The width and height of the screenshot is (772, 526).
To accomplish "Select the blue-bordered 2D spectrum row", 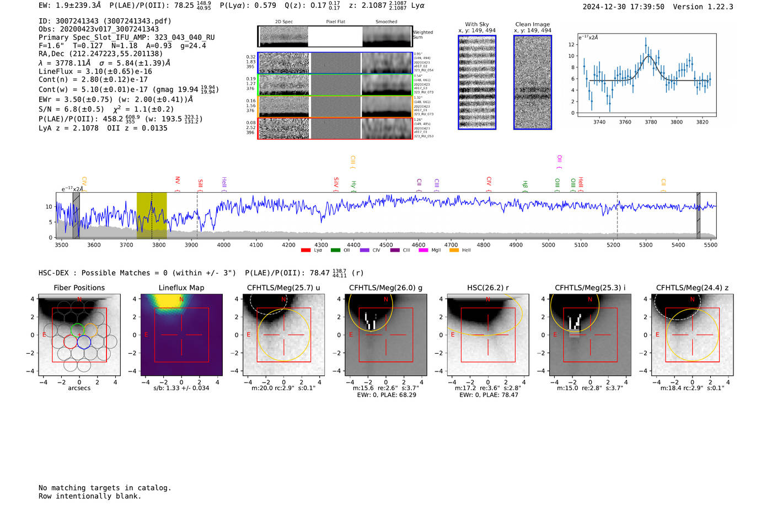I will (335, 63).
